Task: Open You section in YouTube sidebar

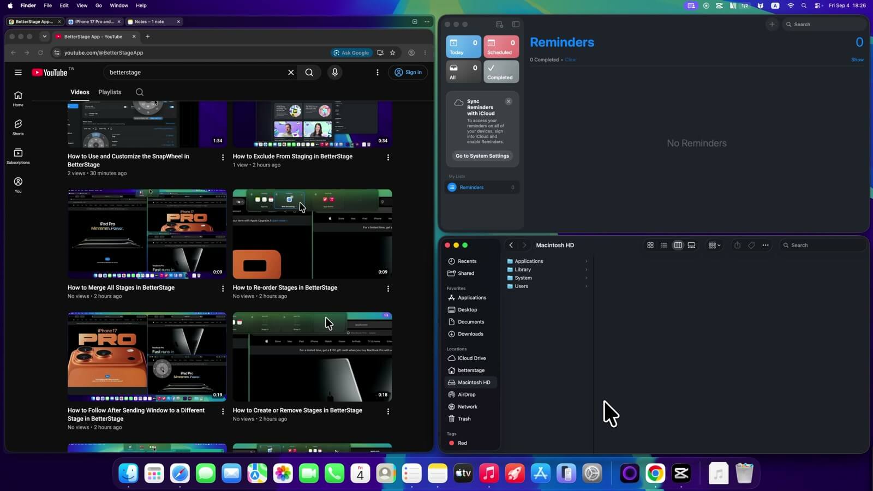Action: [18, 185]
